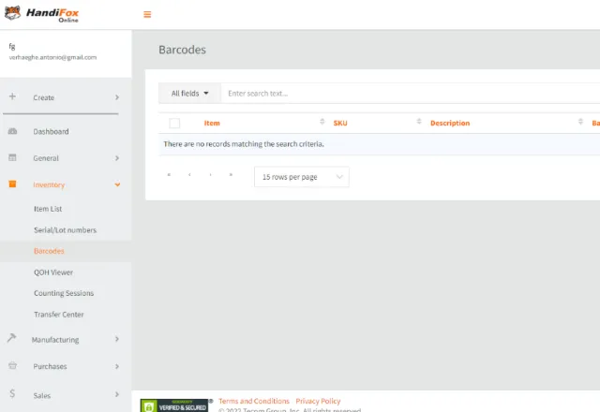600x412 pixels.
Task: Click the SKU column header
Action: click(340, 123)
